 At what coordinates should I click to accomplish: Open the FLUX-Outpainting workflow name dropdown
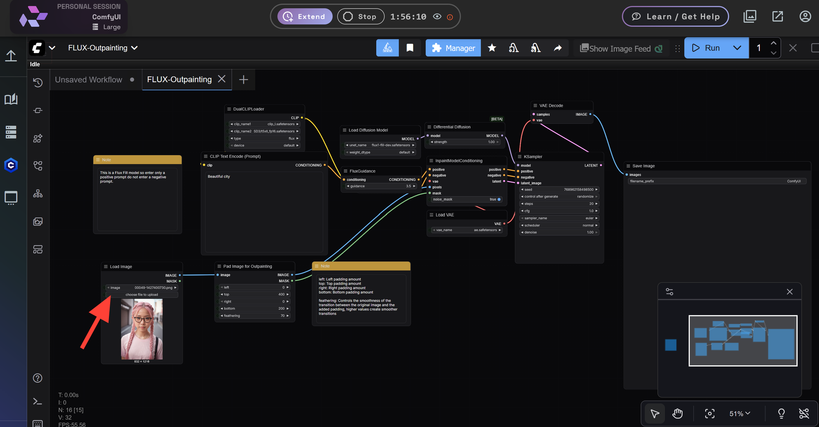click(135, 48)
